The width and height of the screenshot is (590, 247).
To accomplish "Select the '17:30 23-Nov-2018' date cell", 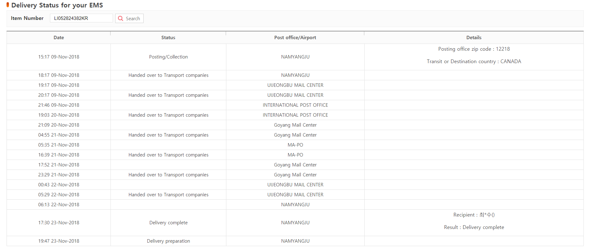I will 59,223.
